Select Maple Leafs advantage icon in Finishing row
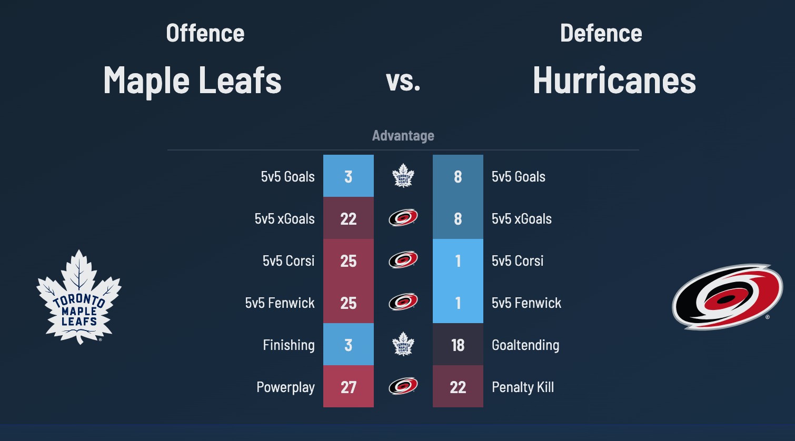 (403, 344)
